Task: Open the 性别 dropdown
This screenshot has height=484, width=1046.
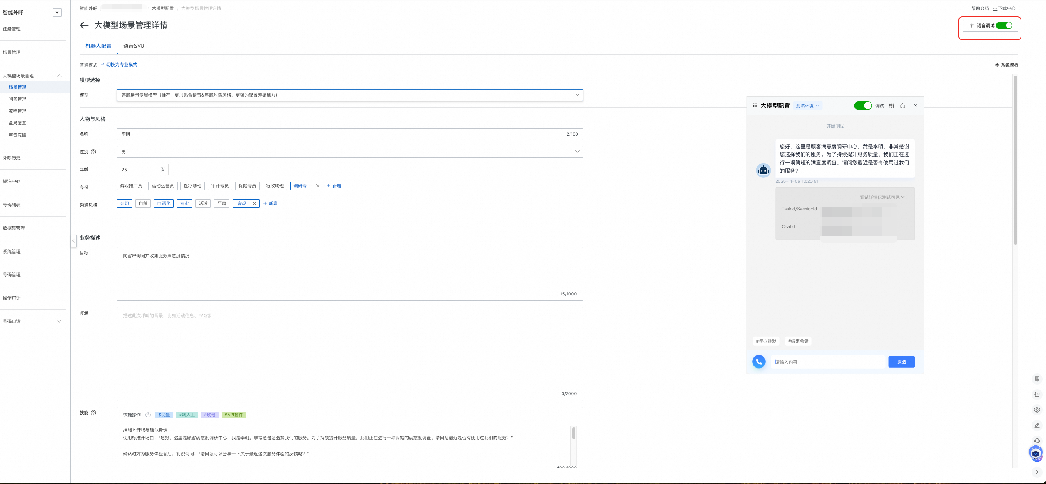Action: point(349,152)
